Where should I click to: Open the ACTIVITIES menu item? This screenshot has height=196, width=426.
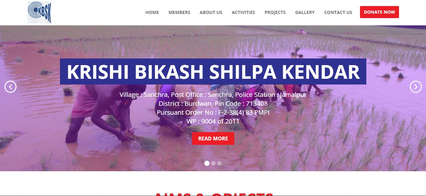243,12
